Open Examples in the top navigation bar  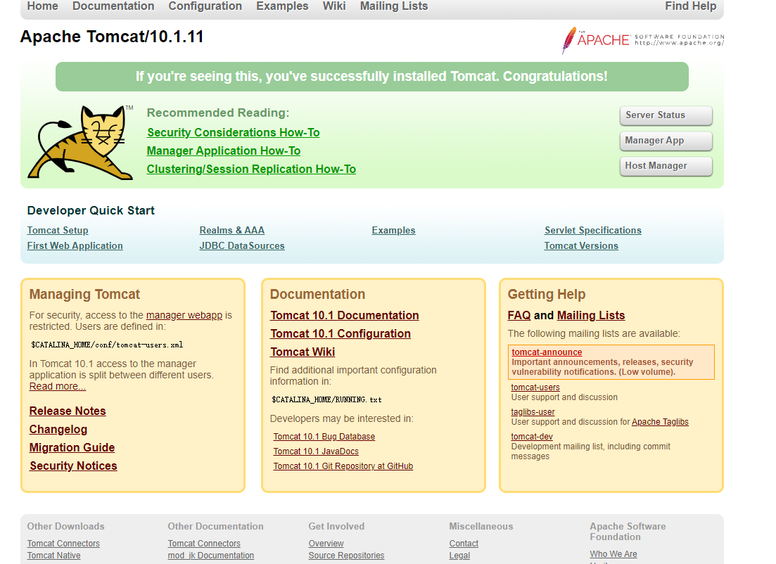(x=282, y=6)
